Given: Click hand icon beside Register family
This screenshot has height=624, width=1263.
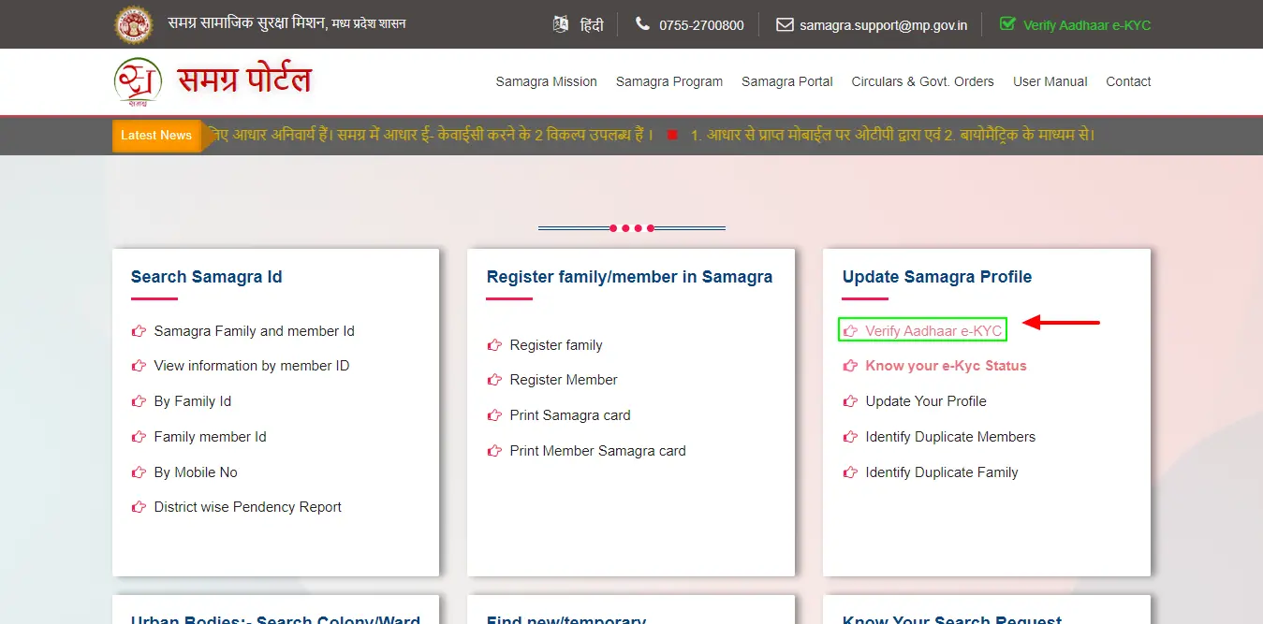Looking at the screenshot, I should point(494,345).
